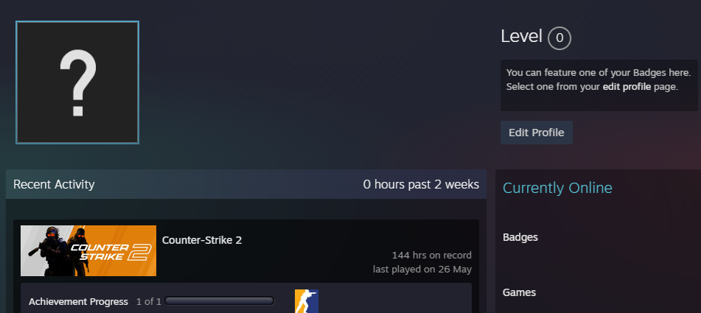This screenshot has width=701, height=313.
Task: Click the Edit Profile button
Action: tap(537, 133)
